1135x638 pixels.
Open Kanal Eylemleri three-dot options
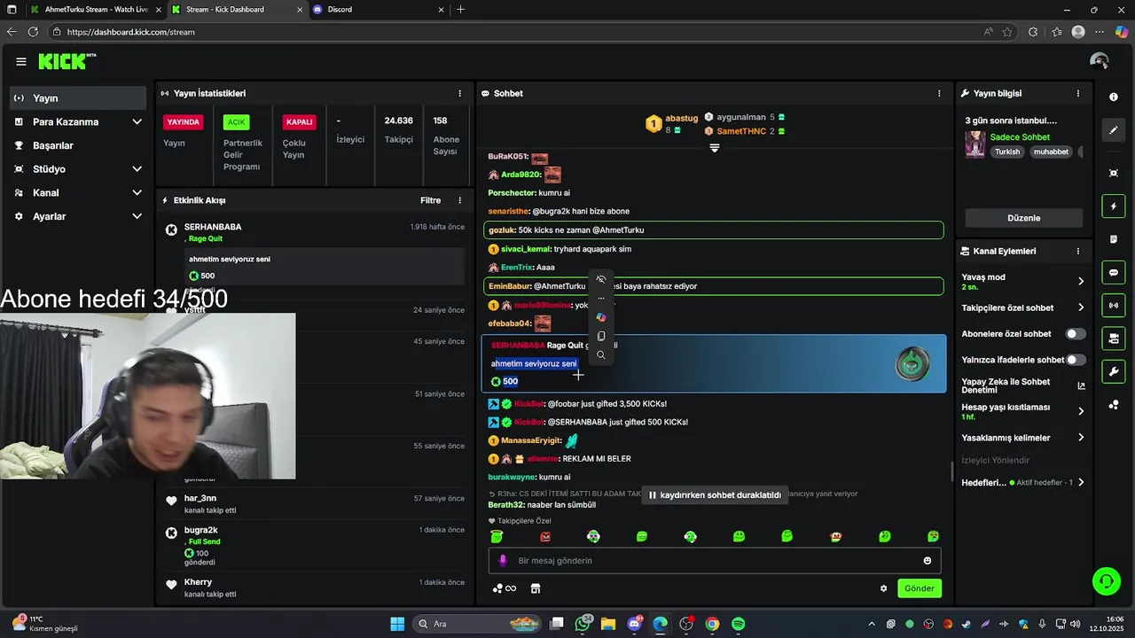point(1078,251)
